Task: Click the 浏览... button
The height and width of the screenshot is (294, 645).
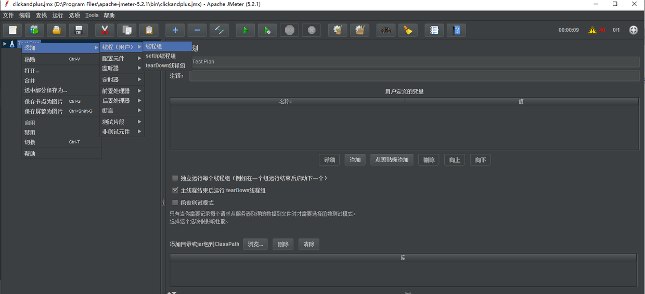Action: point(255,244)
